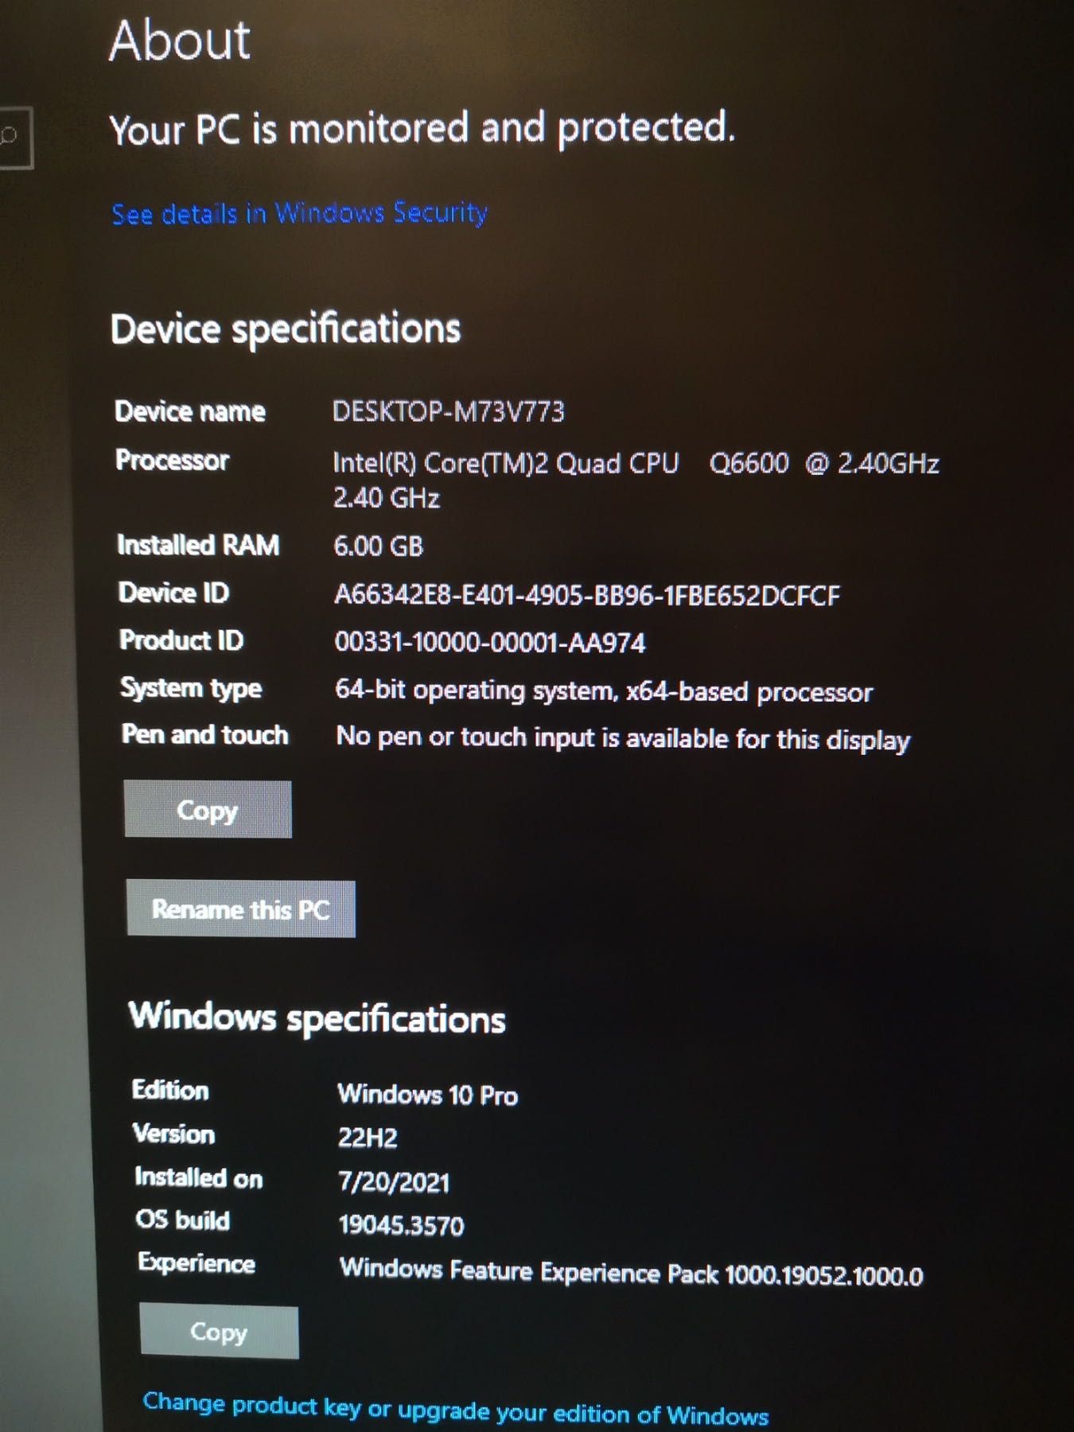Viewport: 1074px width, 1432px height.
Task: Select edition value Windows 10 Pro
Action: (x=428, y=1095)
